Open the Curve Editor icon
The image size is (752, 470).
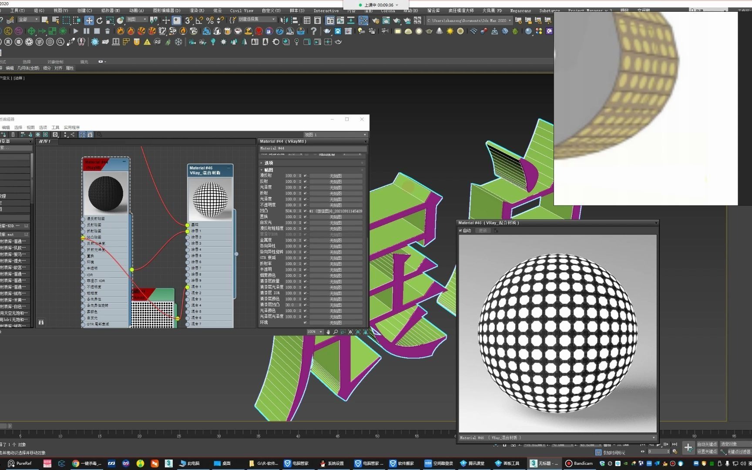(x=340, y=20)
